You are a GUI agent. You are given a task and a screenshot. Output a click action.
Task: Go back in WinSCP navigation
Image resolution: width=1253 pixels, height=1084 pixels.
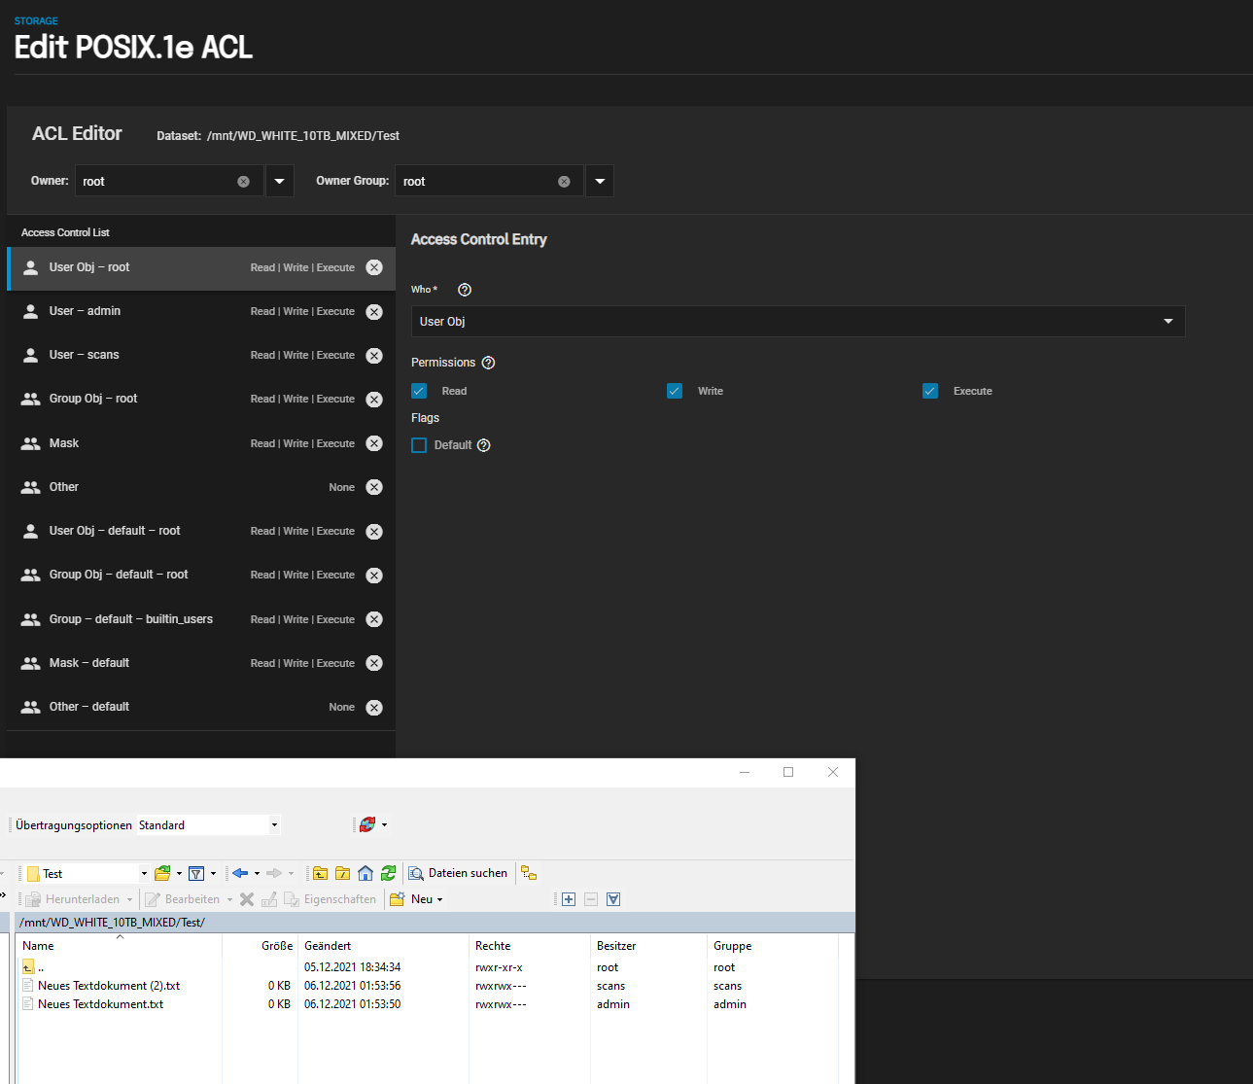coord(240,873)
